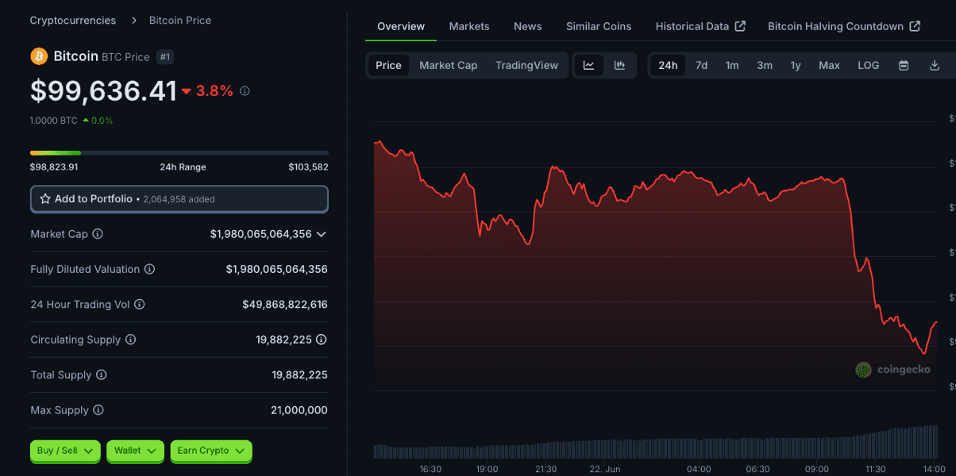Select the 3m time range
This screenshot has width=956, height=476.
pyautogui.click(x=765, y=65)
